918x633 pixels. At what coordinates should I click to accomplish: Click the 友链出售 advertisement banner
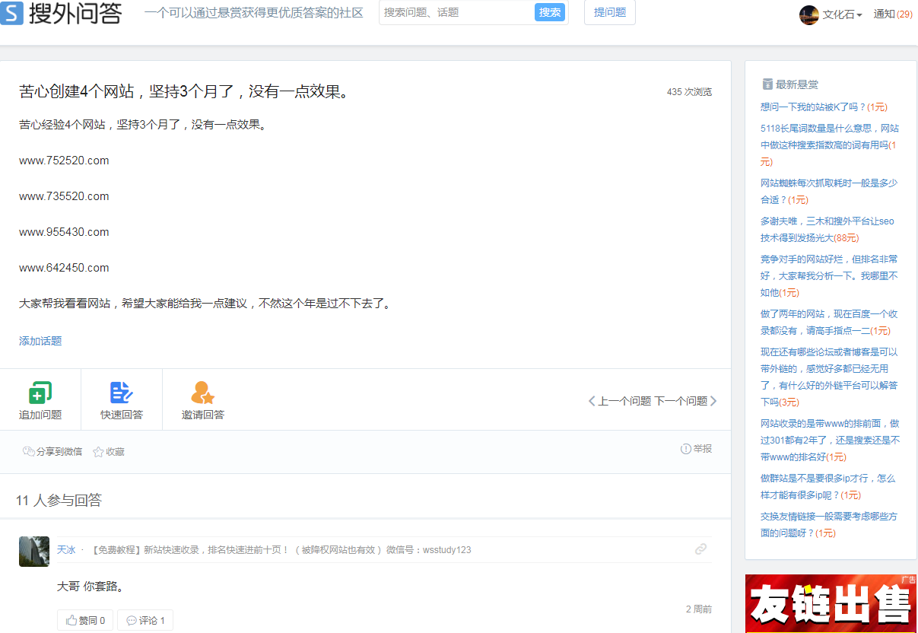pos(831,603)
